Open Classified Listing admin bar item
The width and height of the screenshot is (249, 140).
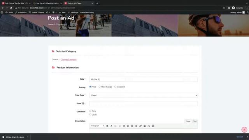87,12
